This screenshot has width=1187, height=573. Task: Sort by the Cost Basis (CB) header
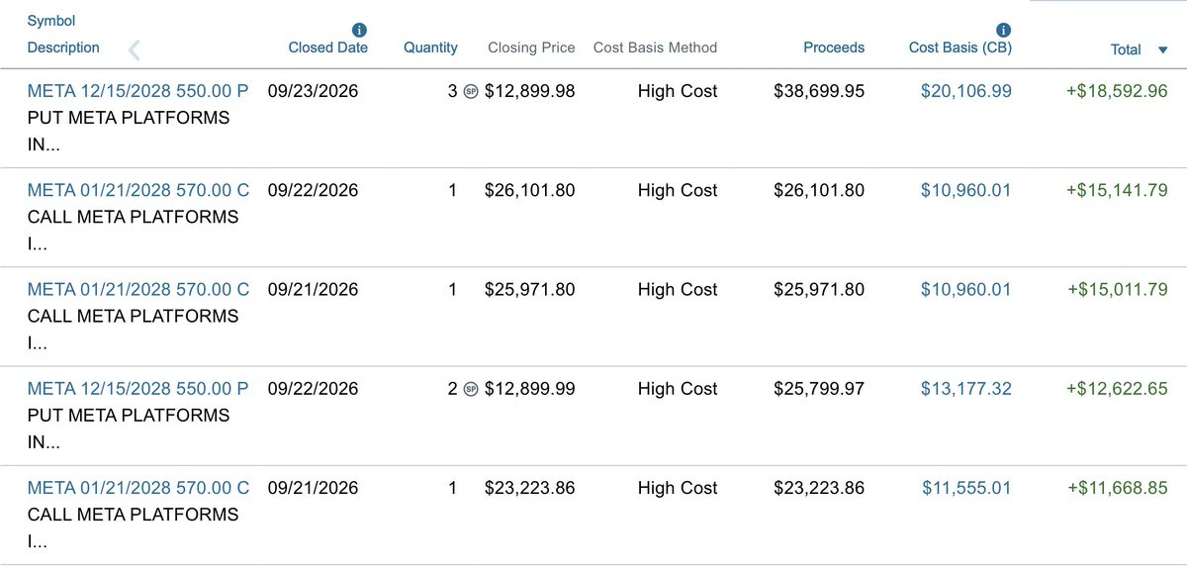click(x=960, y=48)
